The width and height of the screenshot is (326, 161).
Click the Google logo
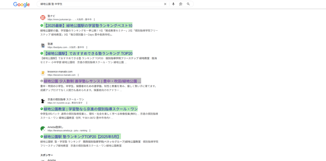click(21, 4)
